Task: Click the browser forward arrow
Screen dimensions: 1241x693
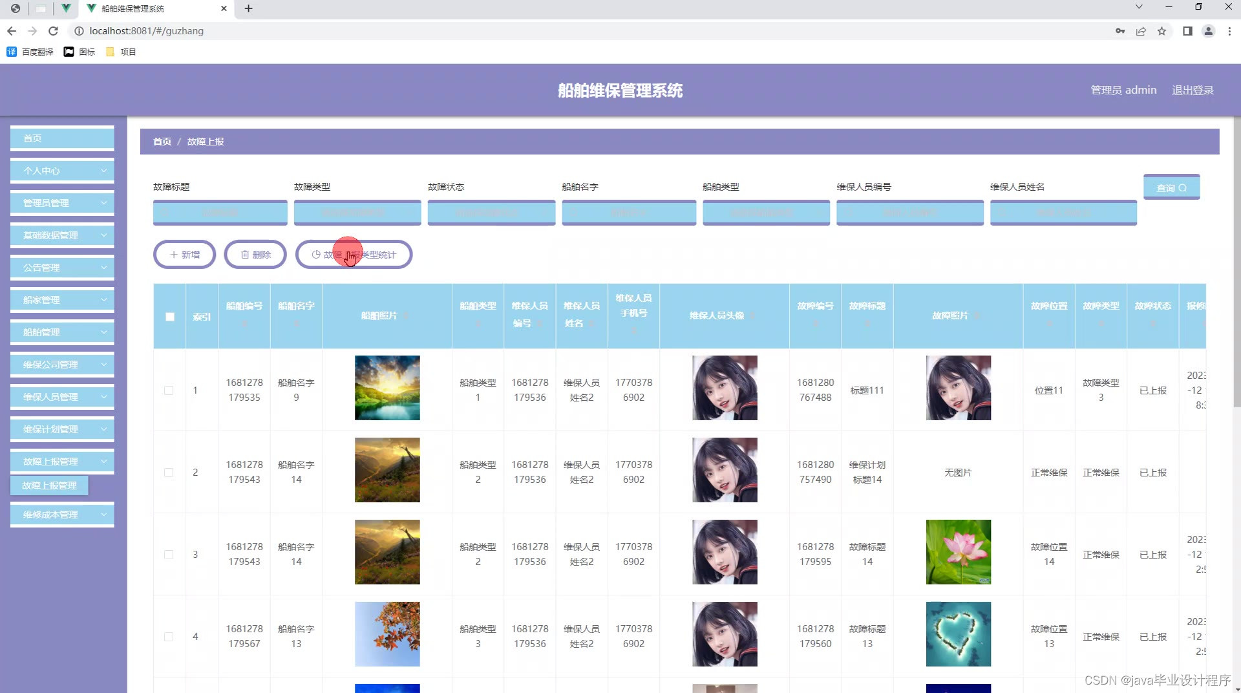Action: click(32, 31)
